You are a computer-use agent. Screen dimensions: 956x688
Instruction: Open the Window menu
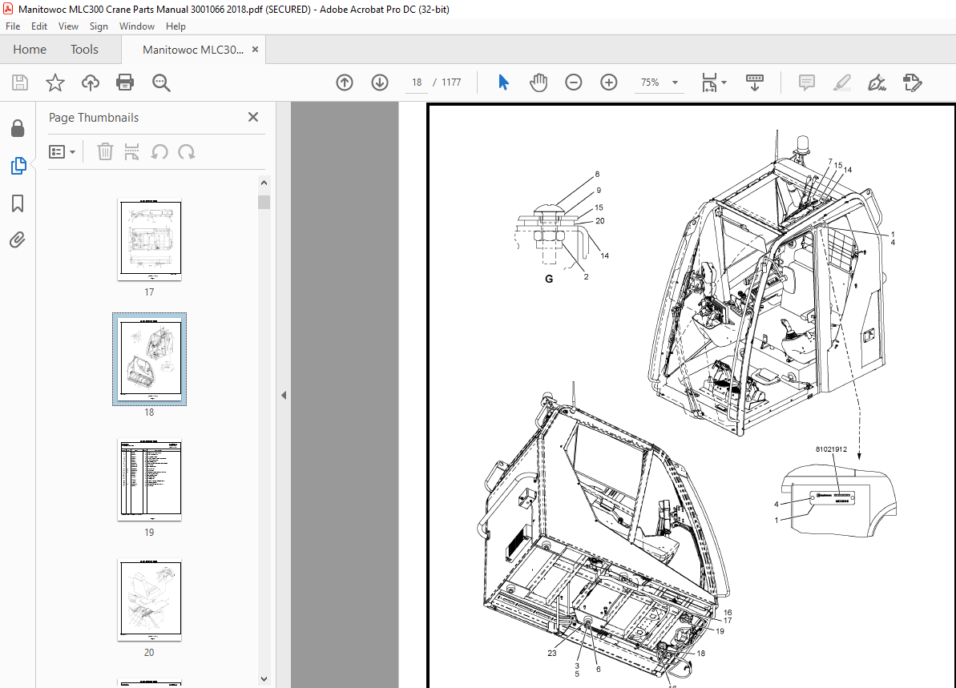[136, 26]
